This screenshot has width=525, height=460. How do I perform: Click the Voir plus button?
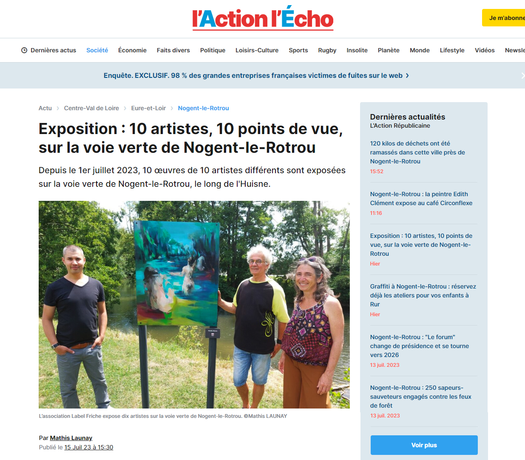coord(424,445)
